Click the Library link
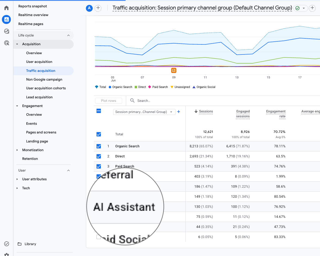 30,244
